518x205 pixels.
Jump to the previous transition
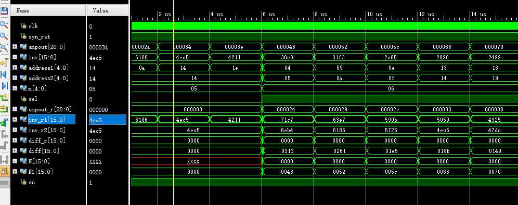click(x=4, y=97)
